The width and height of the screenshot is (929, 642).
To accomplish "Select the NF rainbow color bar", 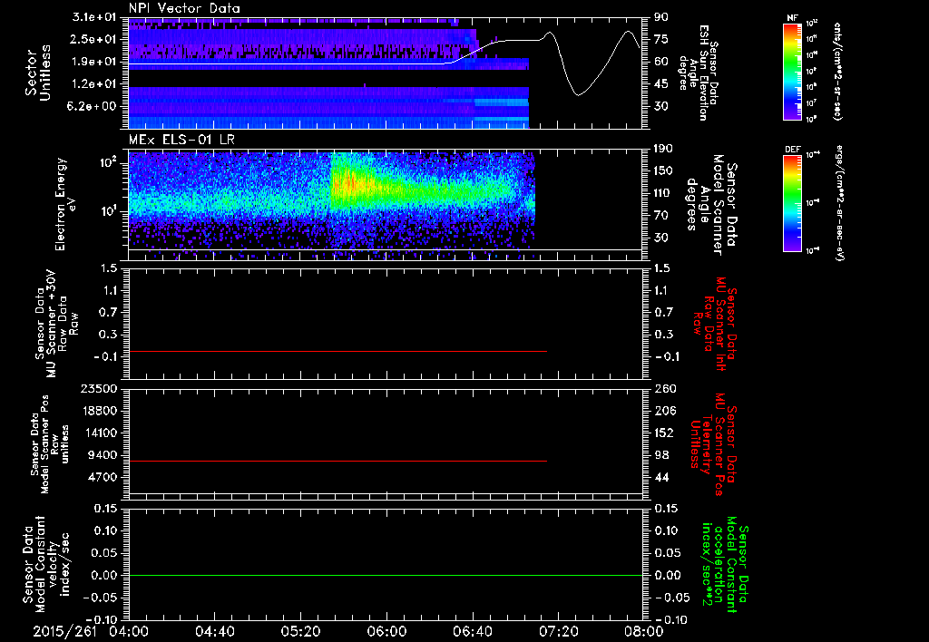I will pyautogui.click(x=793, y=72).
